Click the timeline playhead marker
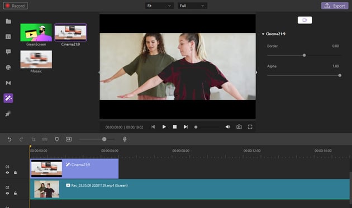The width and height of the screenshot is (352, 208). pyautogui.click(x=30, y=147)
